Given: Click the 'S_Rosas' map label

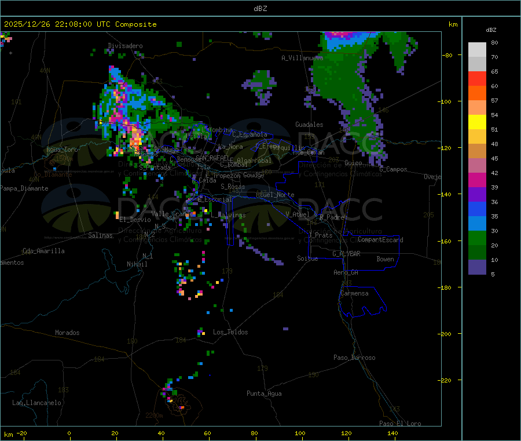Looking at the screenshot, I should point(233,187).
